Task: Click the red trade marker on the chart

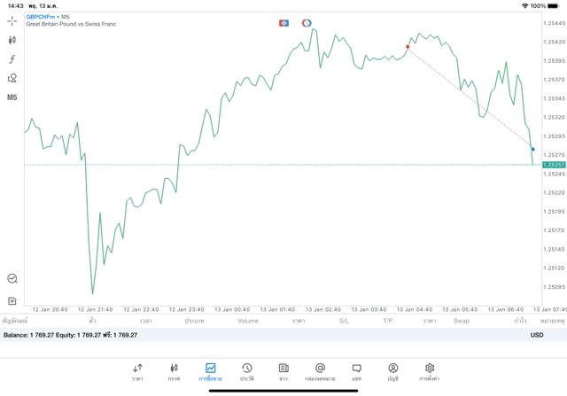Action: click(x=408, y=46)
